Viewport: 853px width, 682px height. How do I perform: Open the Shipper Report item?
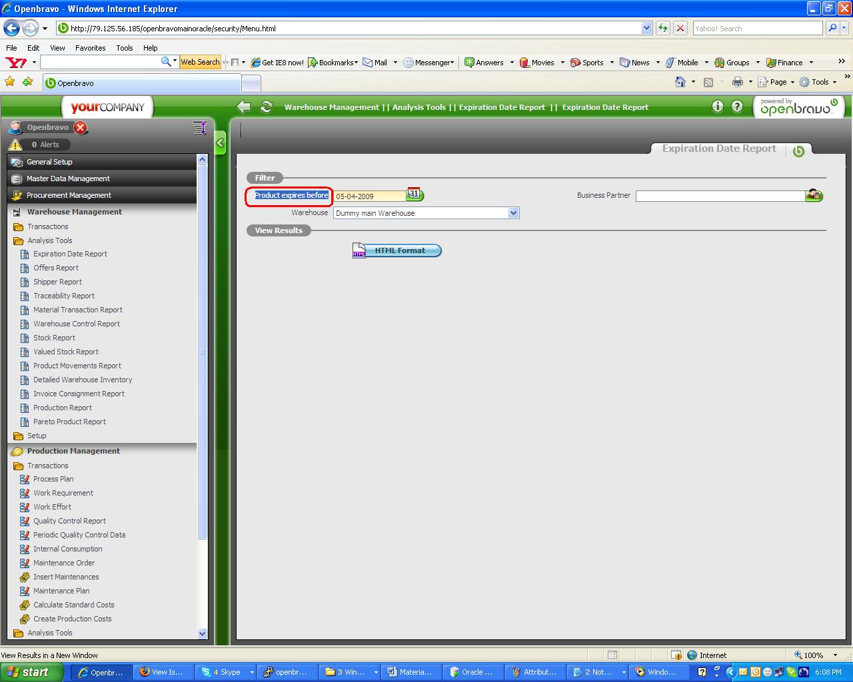57,282
